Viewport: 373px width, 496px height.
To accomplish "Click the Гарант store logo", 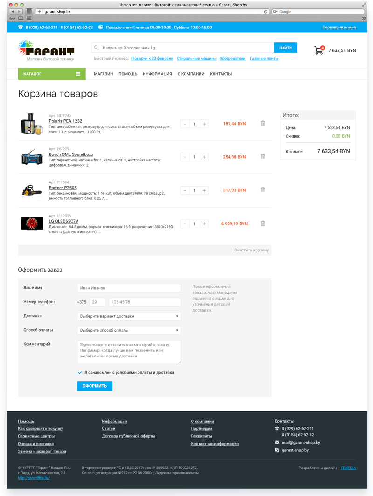I will (x=47, y=50).
